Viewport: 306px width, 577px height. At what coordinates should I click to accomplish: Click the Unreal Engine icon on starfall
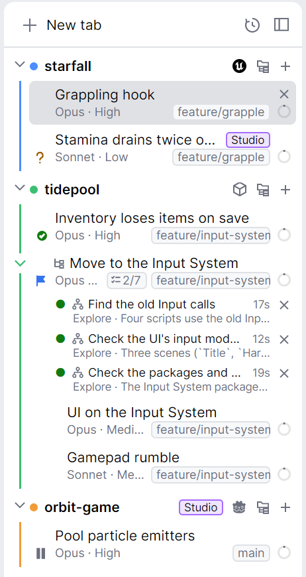(240, 66)
